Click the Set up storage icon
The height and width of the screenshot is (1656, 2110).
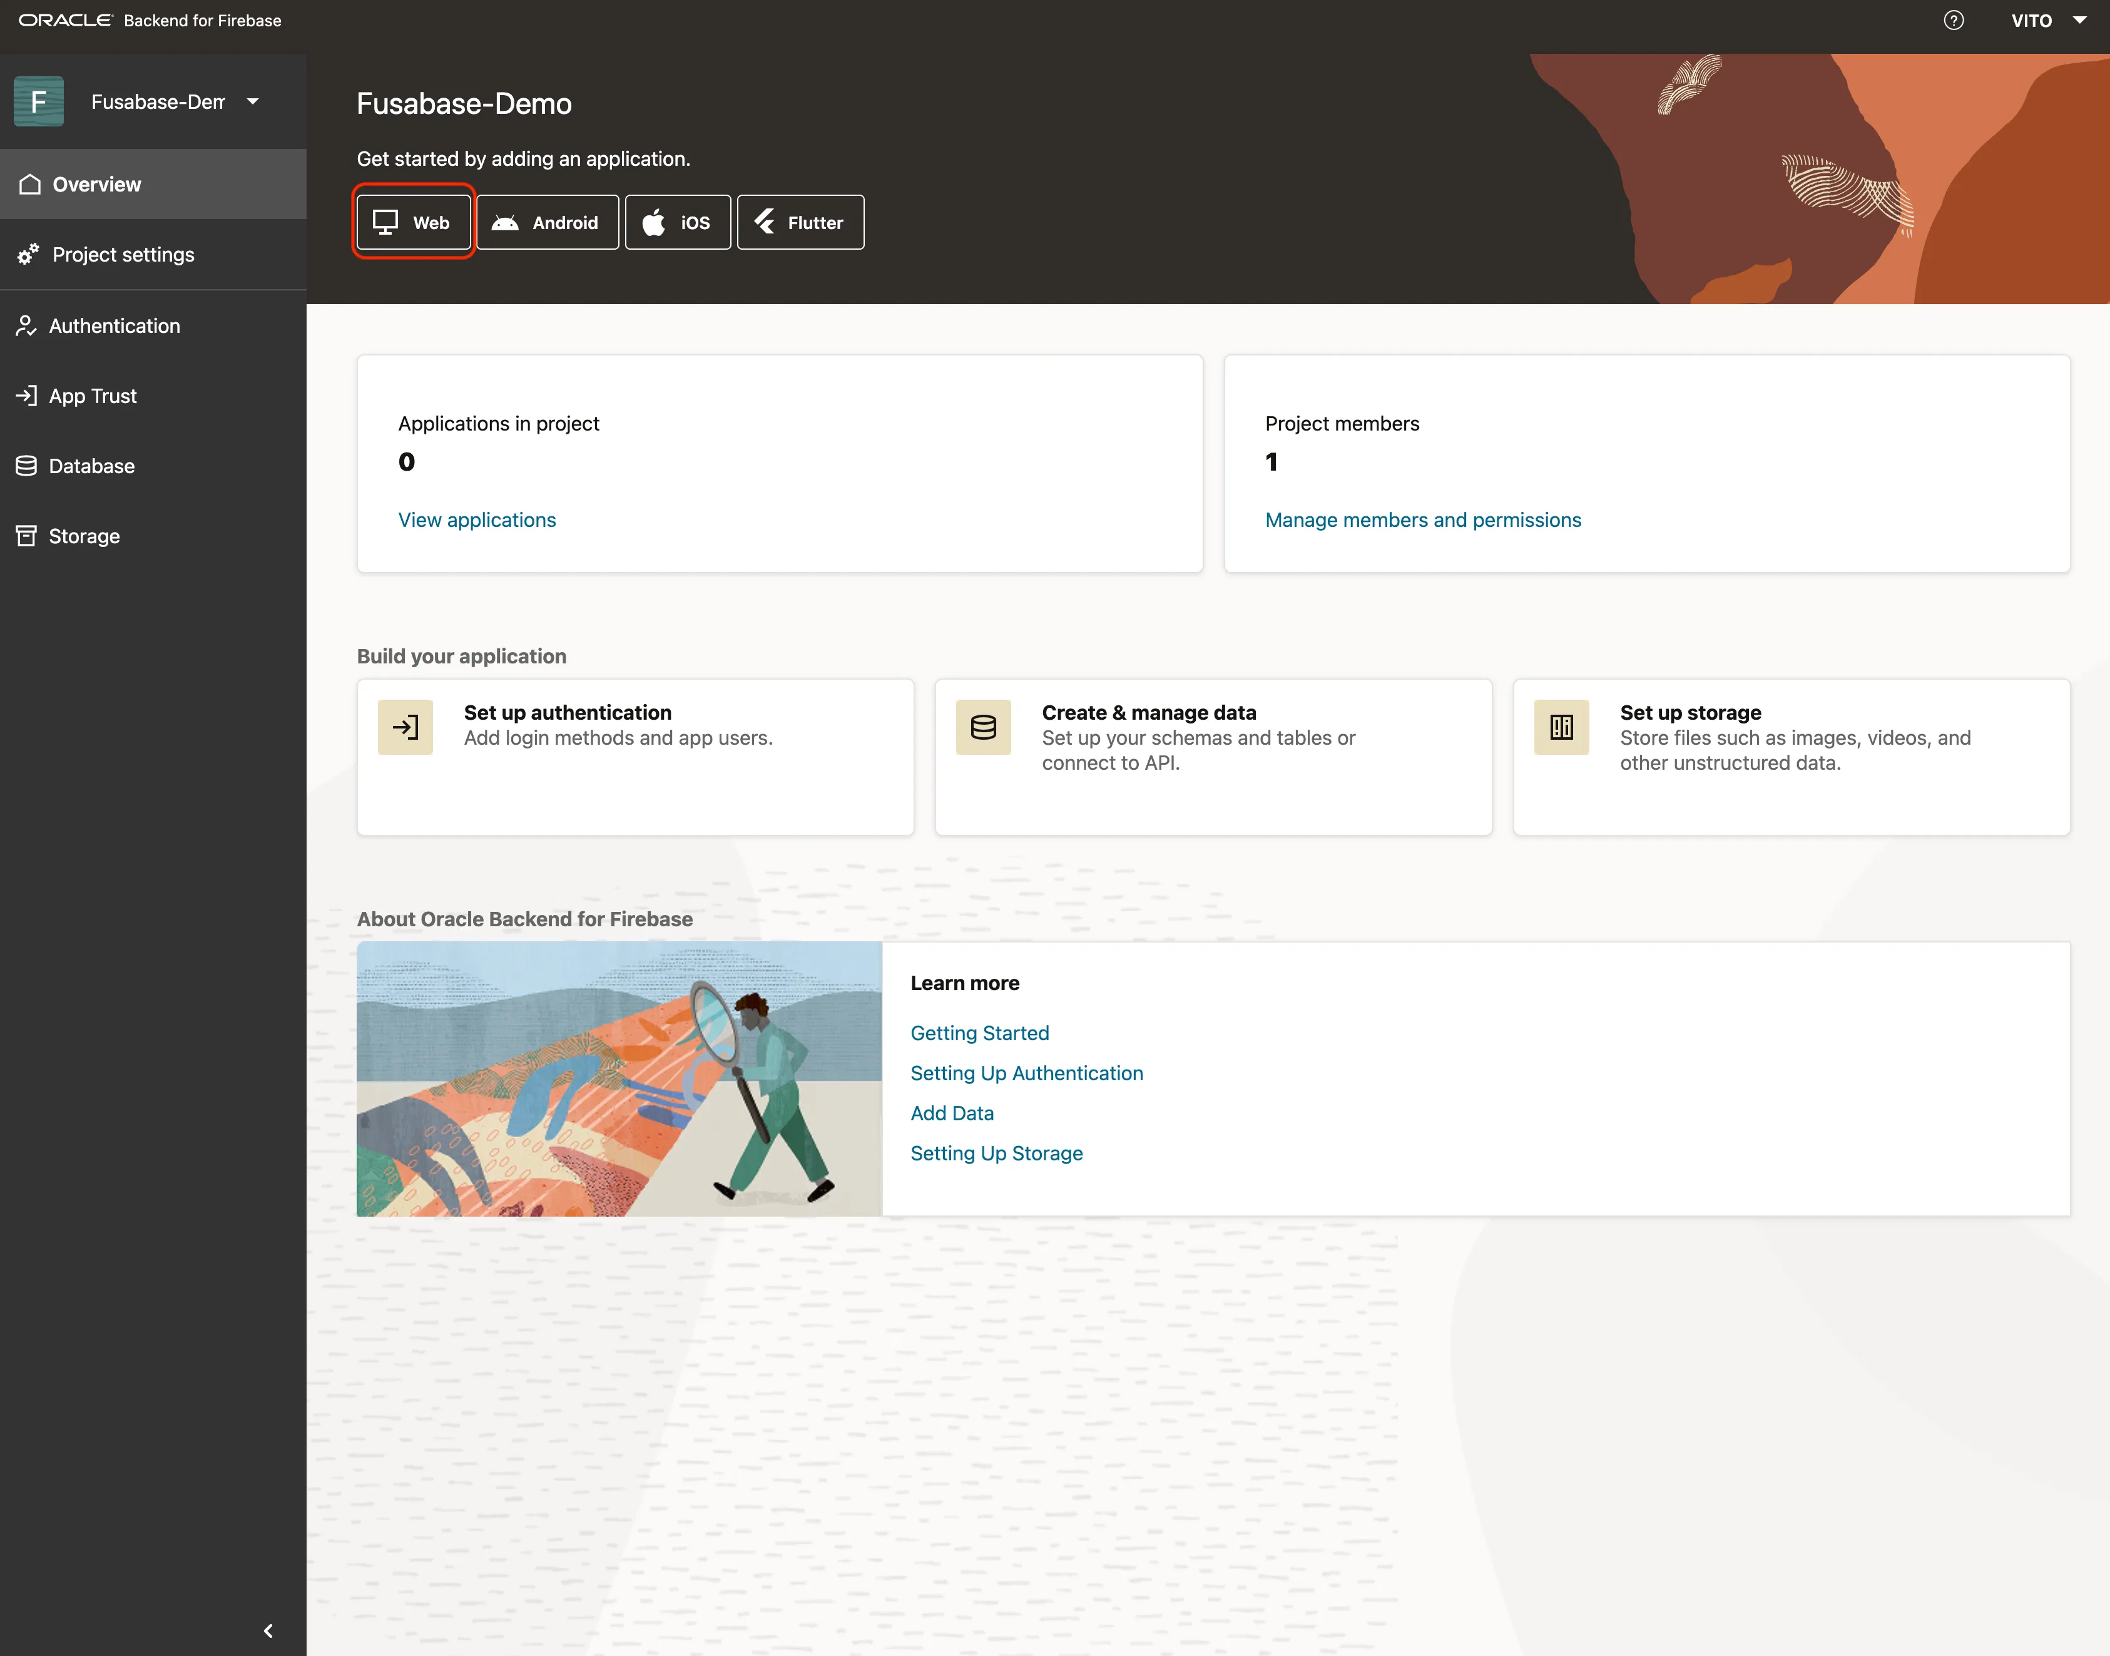(x=1561, y=727)
